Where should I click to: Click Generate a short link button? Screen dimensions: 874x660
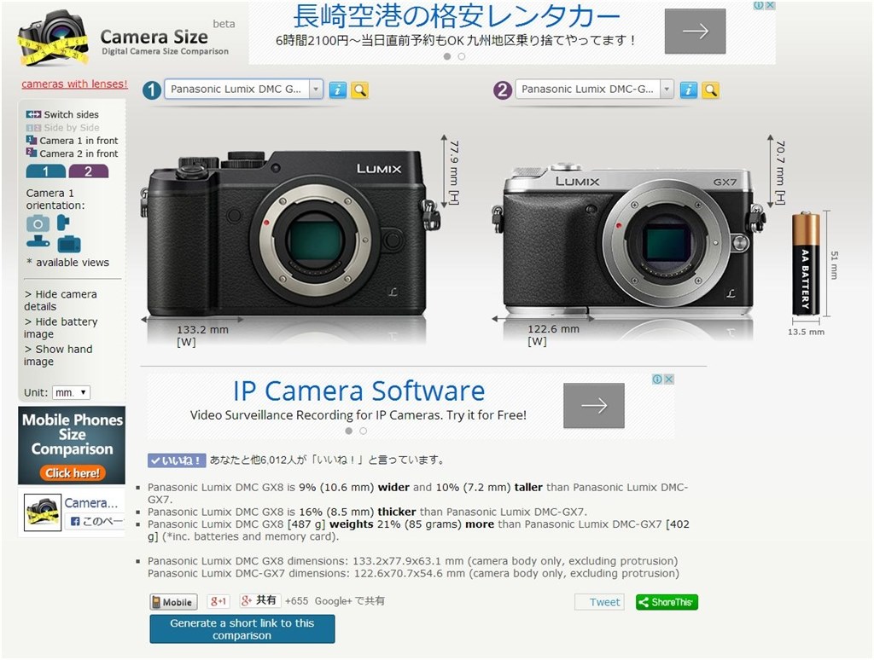point(242,629)
